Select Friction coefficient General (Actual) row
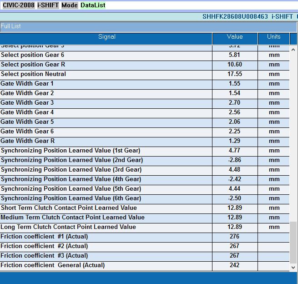This screenshot has height=284, width=298. click(x=145, y=266)
